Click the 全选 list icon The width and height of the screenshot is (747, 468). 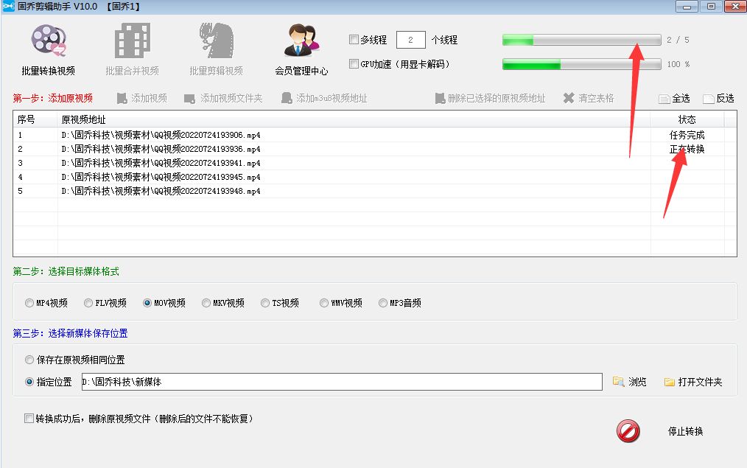(x=664, y=99)
